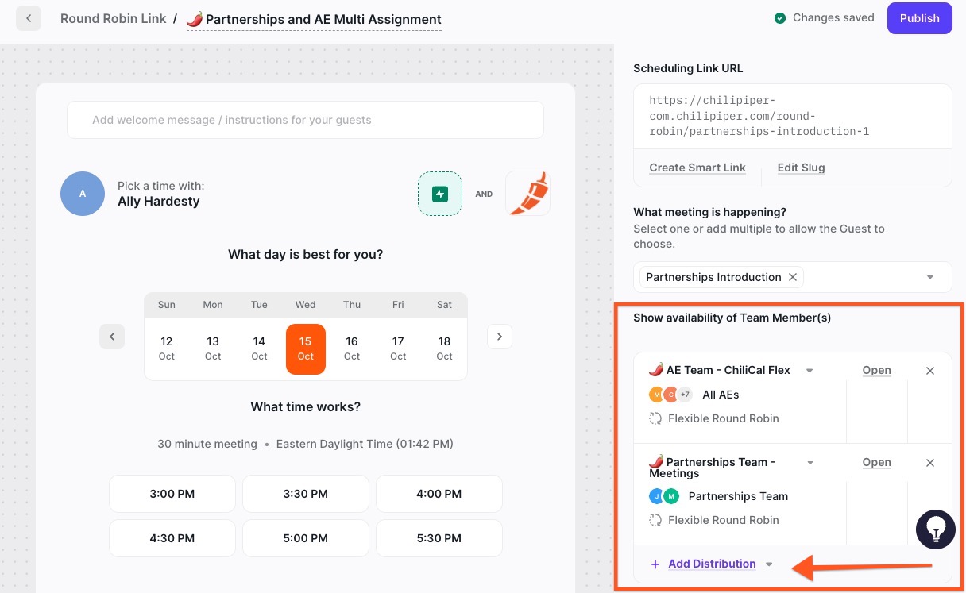Click Ally Hardesty's avatar
Viewport: 966px width, 593px height.
click(83, 194)
